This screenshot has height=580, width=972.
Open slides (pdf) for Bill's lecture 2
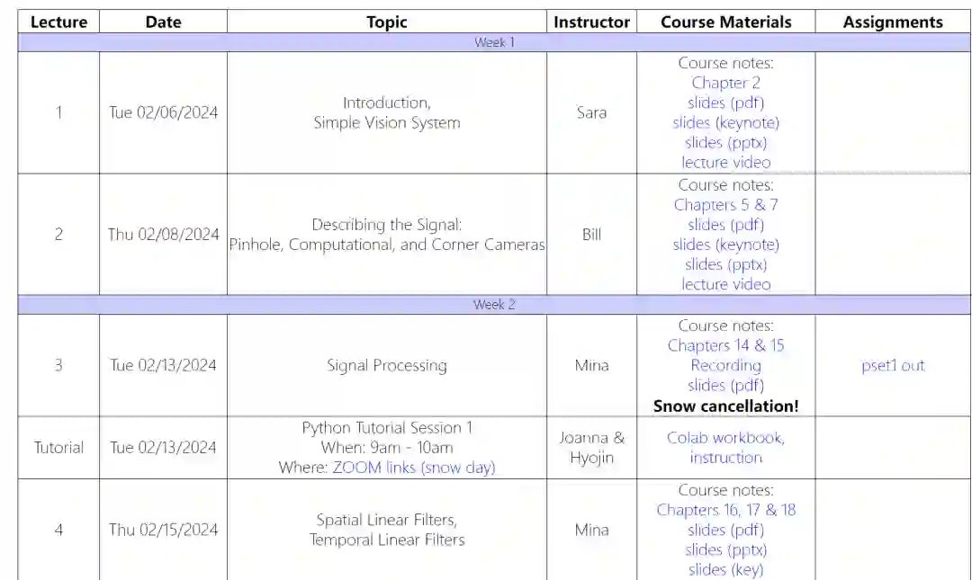point(725,225)
